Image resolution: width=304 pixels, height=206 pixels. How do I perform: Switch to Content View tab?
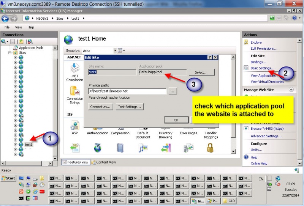pos(104,162)
